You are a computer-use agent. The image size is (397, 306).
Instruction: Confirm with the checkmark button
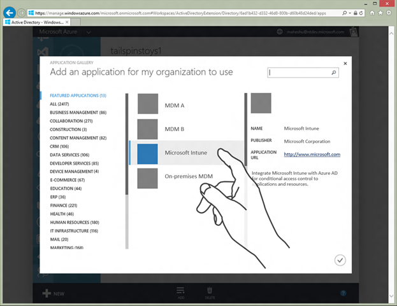point(340,260)
